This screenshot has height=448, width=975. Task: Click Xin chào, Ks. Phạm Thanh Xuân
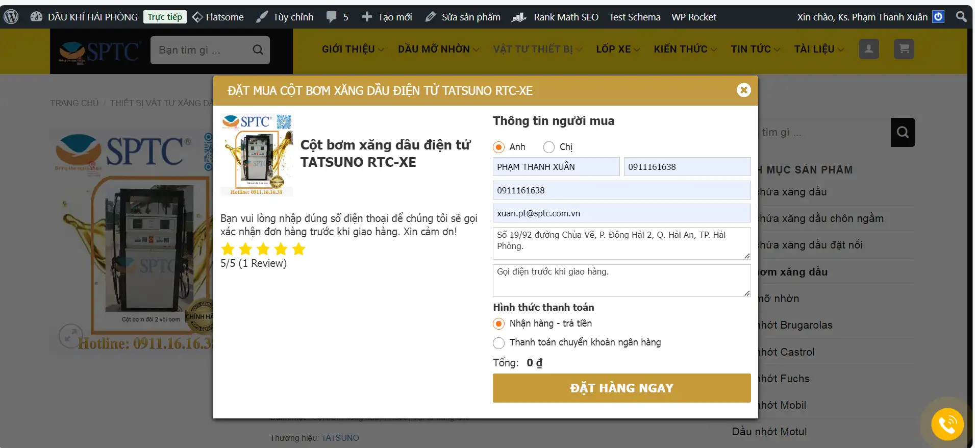(862, 17)
